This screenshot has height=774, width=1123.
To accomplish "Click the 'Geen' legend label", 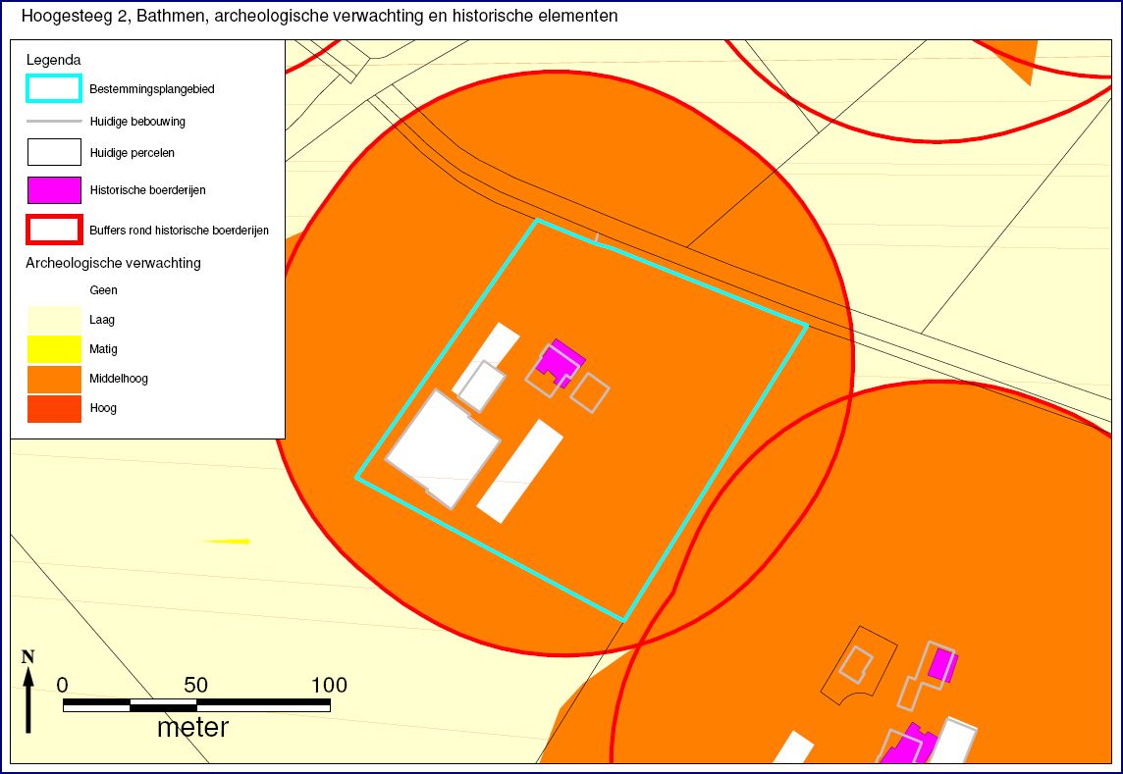I will click(x=103, y=290).
